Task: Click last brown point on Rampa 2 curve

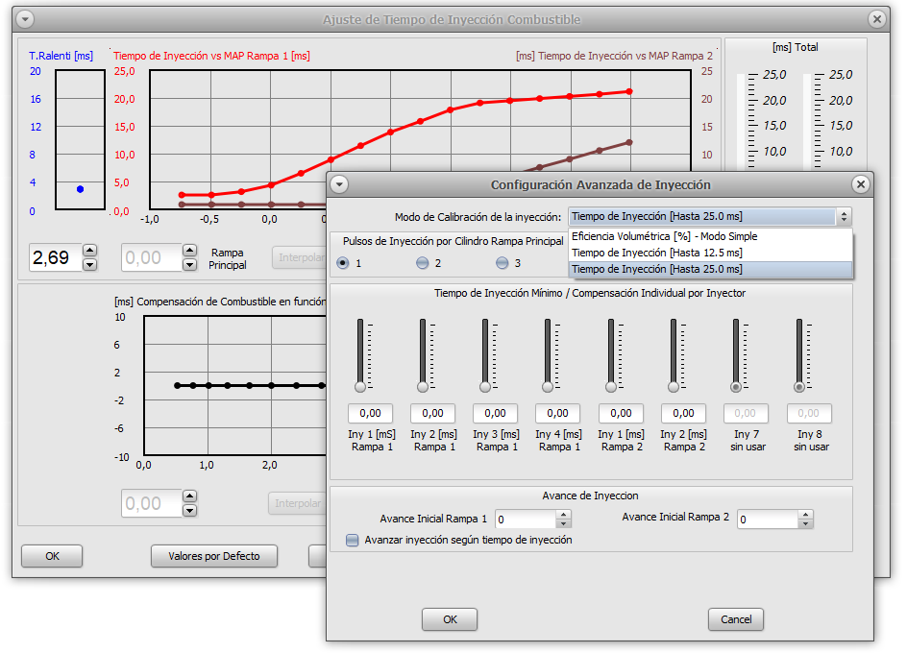Action: 629,142
